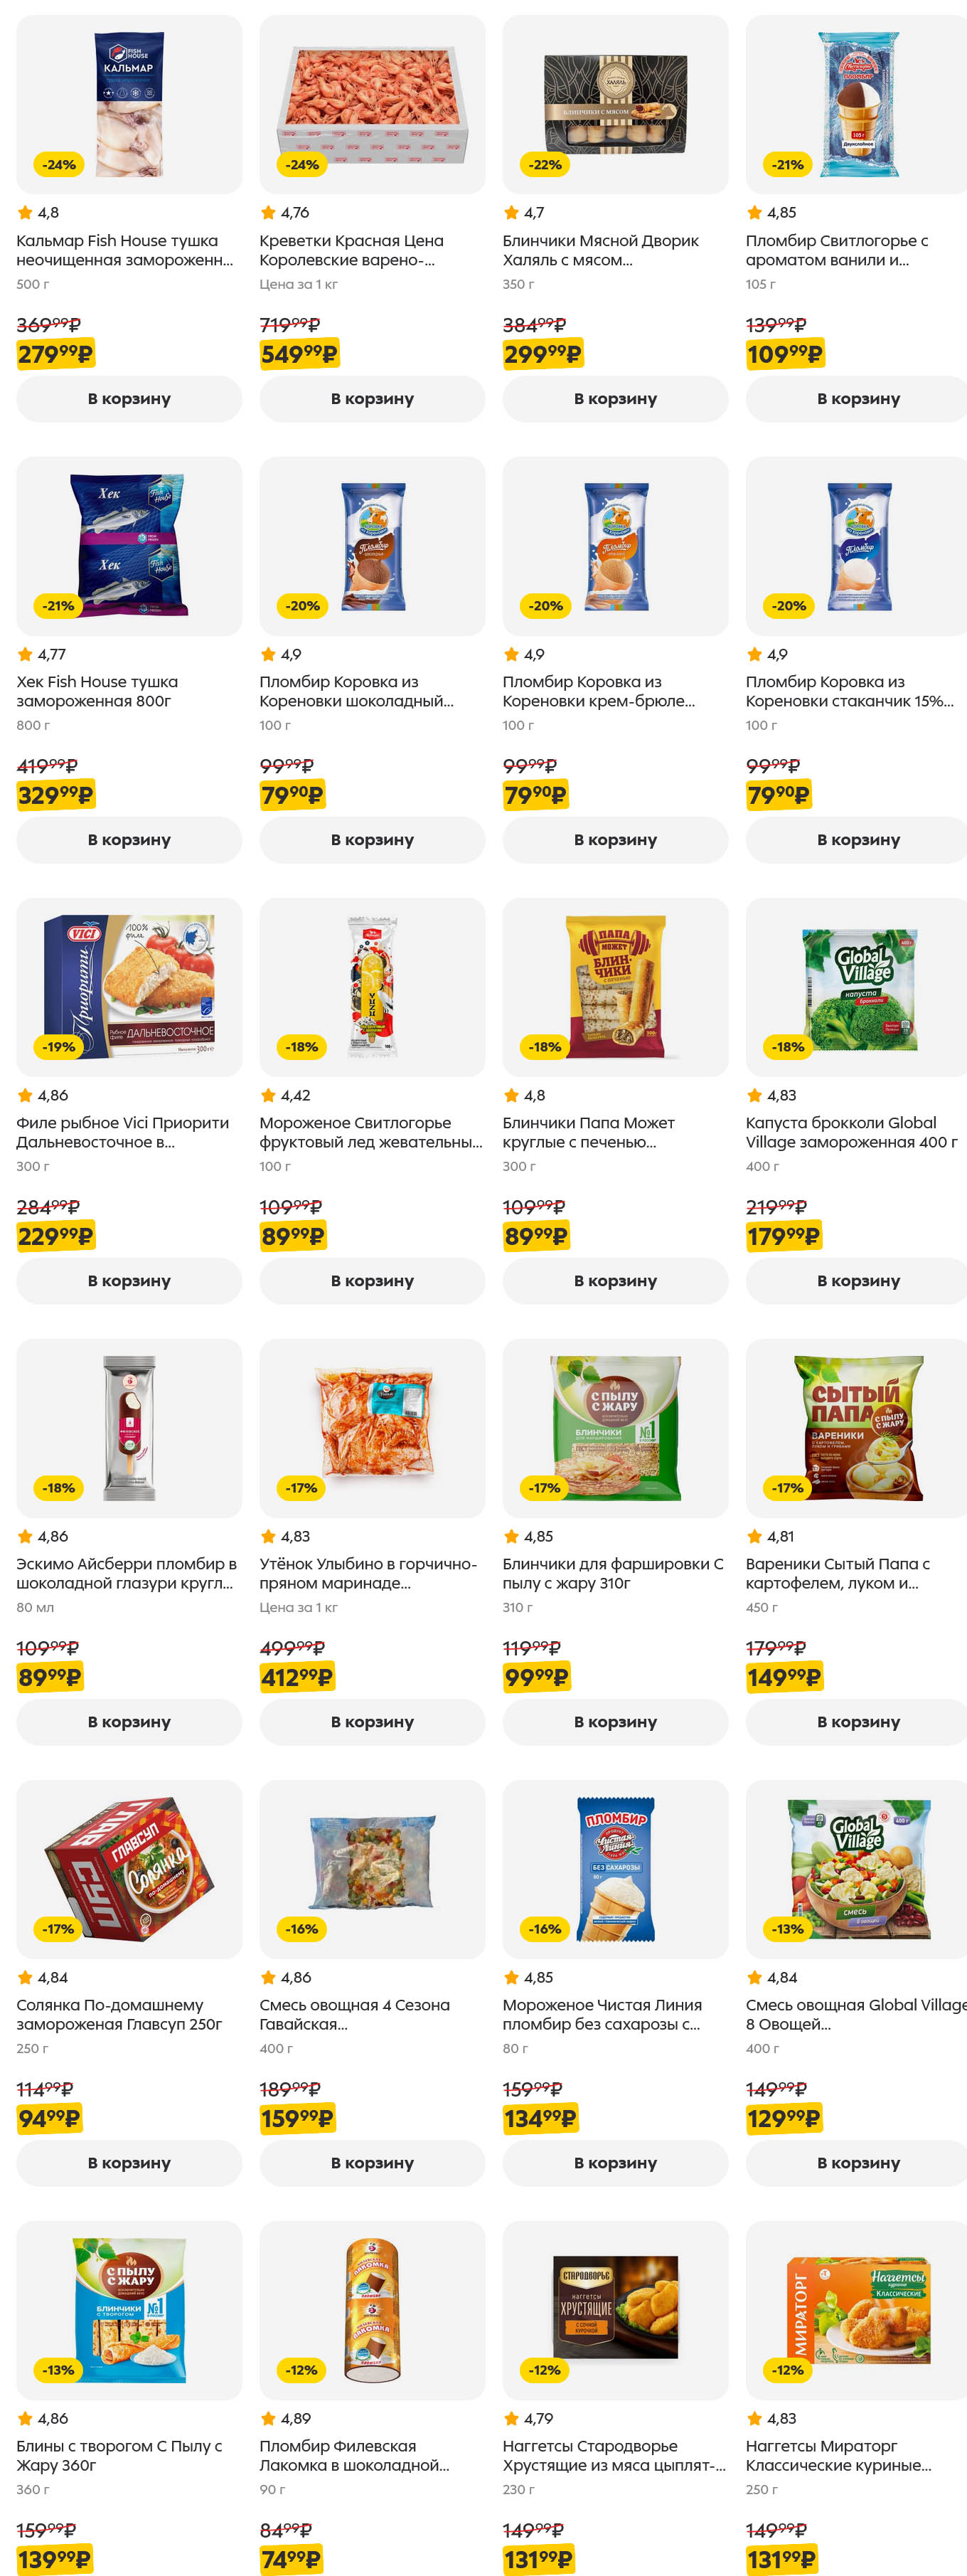Click Пломбир Свитлогорье product title
Screen dimensions: 967x2576
point(837,251)
